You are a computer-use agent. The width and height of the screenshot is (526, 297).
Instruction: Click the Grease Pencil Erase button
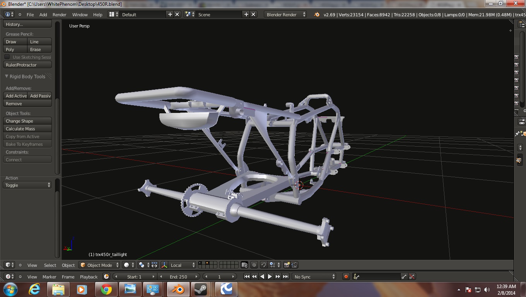[x=39, y=49]
